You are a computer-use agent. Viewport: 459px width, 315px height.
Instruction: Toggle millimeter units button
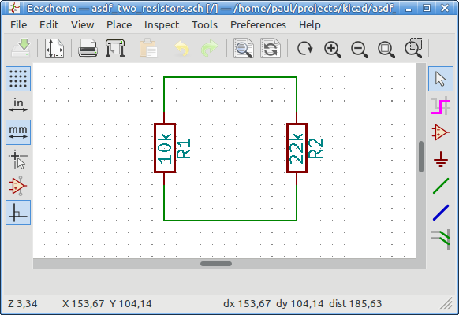pos(18,132)
